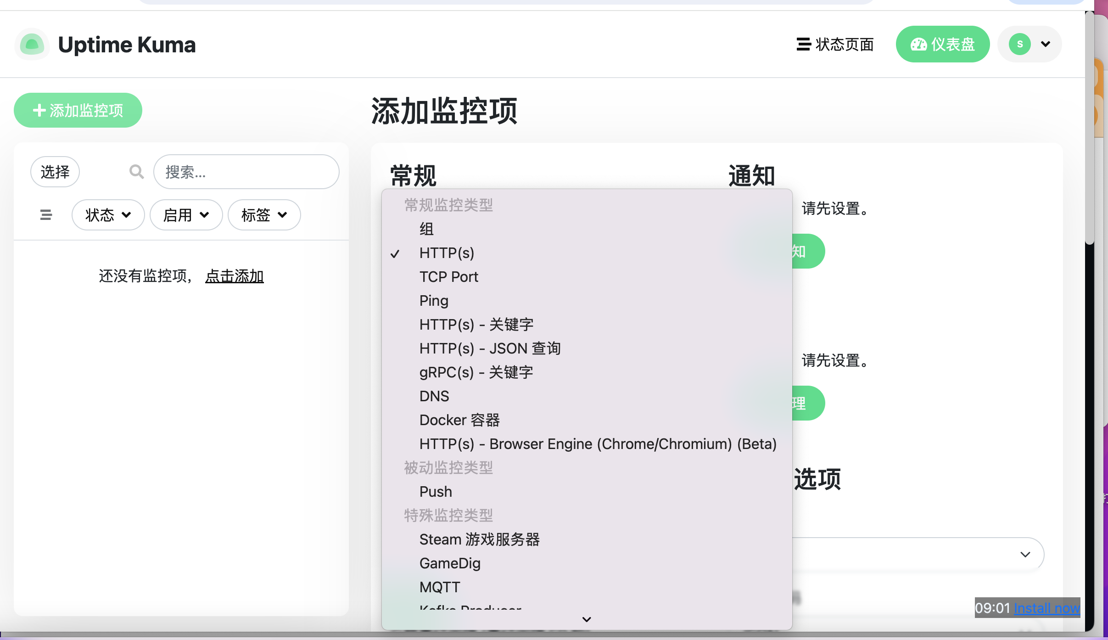Open the dropdown select under 选项 section
Viewport: 1108px width, 640px height.
tap(918, 554)
